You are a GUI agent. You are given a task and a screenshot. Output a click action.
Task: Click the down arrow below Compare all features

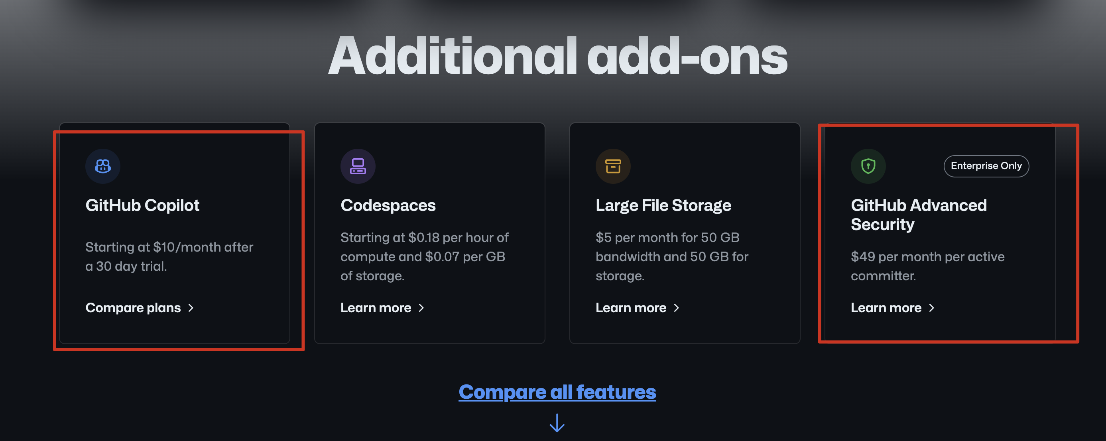557,423
